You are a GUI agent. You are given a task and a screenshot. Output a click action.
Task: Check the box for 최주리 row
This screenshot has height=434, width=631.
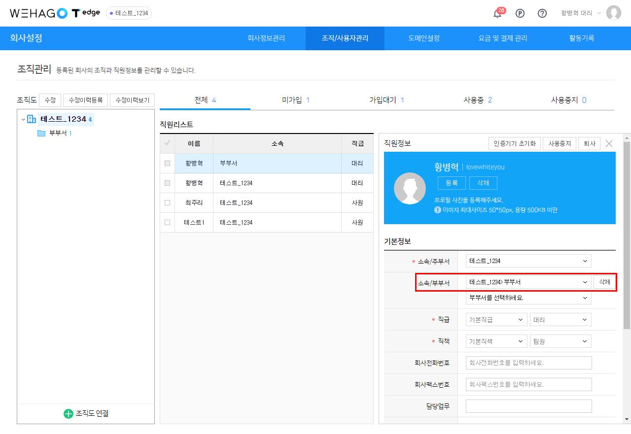(x=168, y=203)
